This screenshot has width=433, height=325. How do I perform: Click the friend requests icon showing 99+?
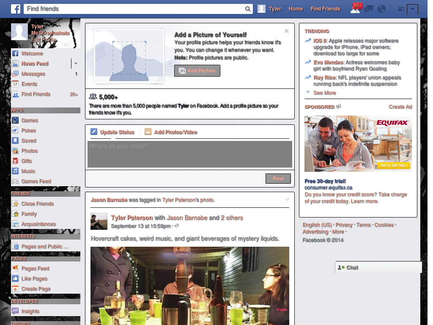point(355,9)
